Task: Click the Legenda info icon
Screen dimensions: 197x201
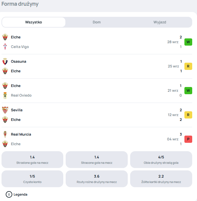Action: coord(9,194)
